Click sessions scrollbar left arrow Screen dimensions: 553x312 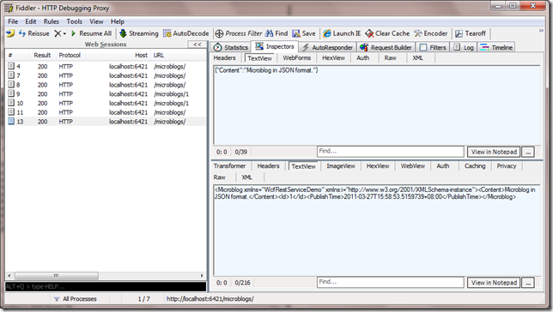[x=9, y=275]
